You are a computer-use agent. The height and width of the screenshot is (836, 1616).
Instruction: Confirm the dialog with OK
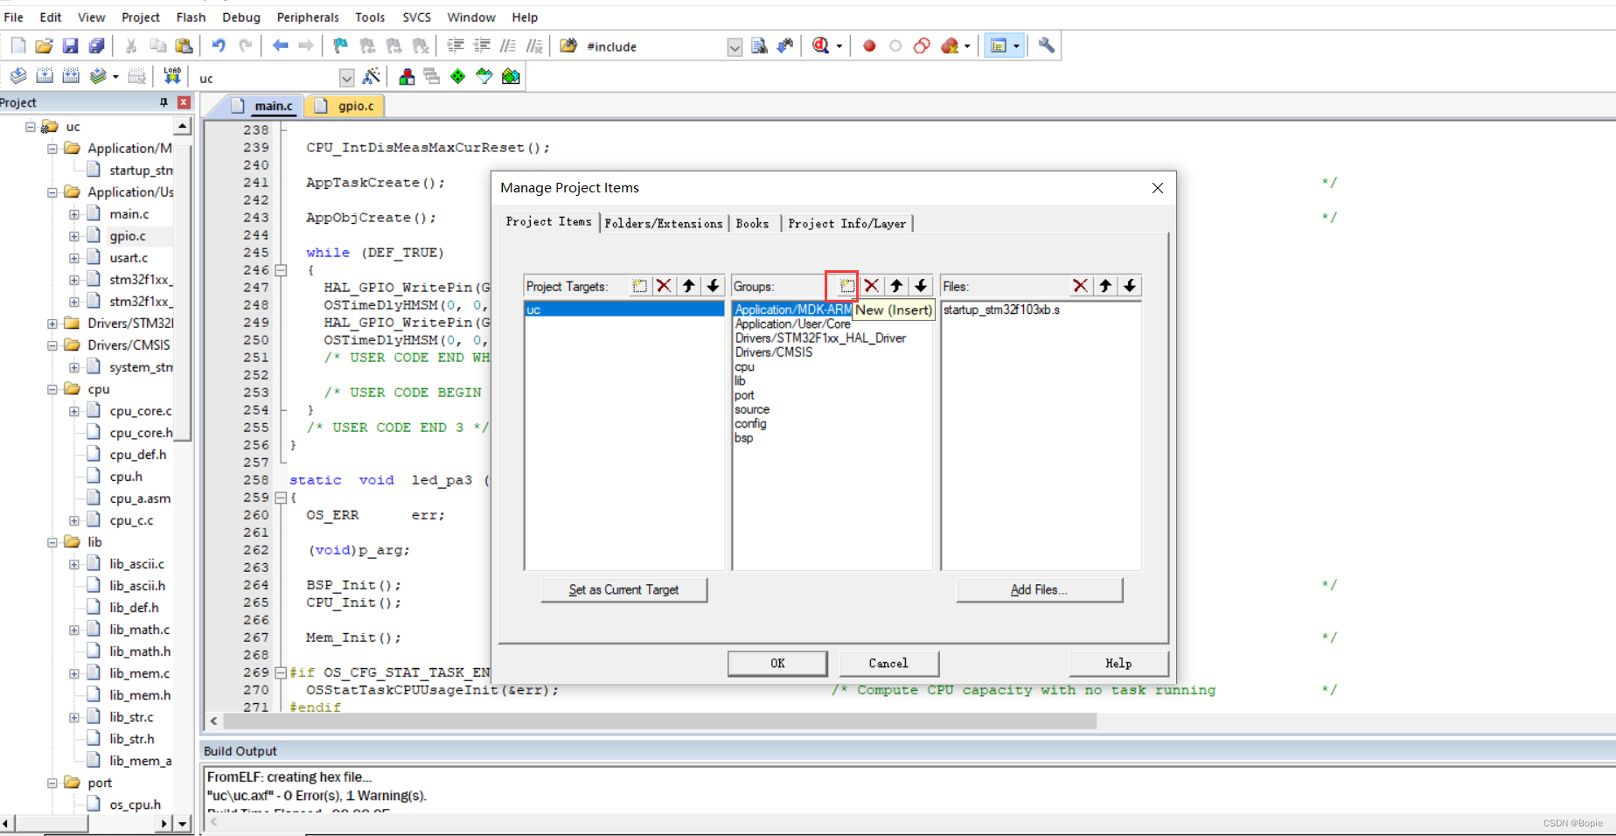pos(777,663)
